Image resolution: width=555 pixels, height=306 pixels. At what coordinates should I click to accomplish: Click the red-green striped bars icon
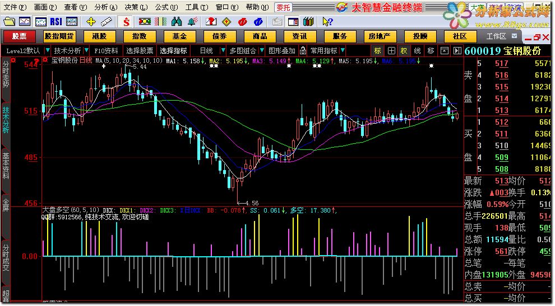160,22
